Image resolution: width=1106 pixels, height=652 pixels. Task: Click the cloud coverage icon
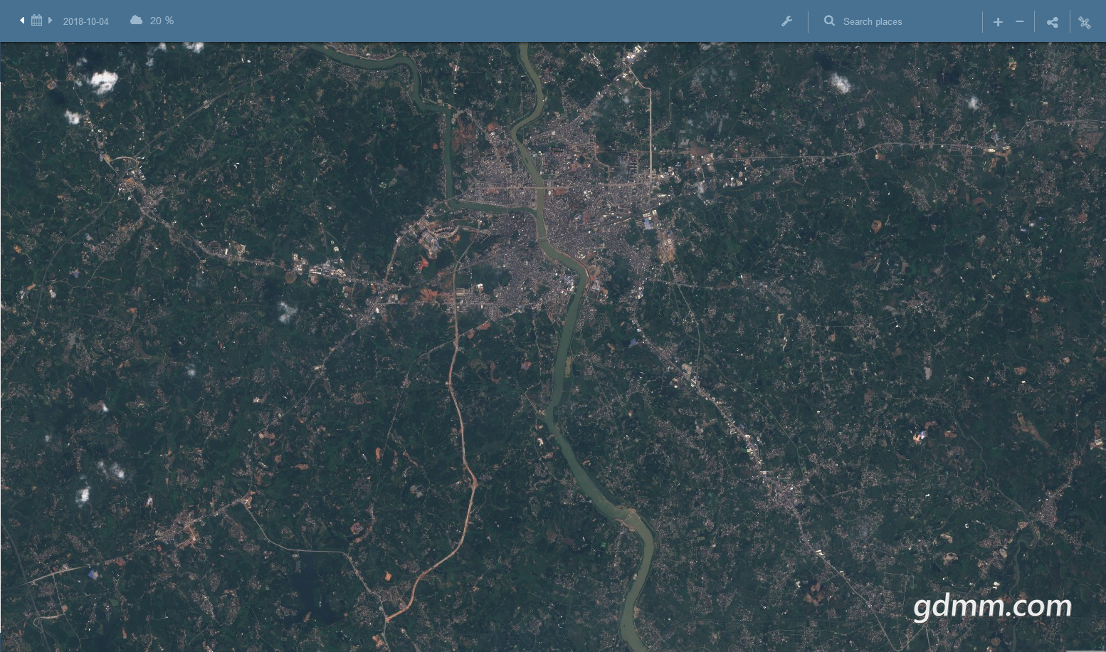click(x=136, y=21)
